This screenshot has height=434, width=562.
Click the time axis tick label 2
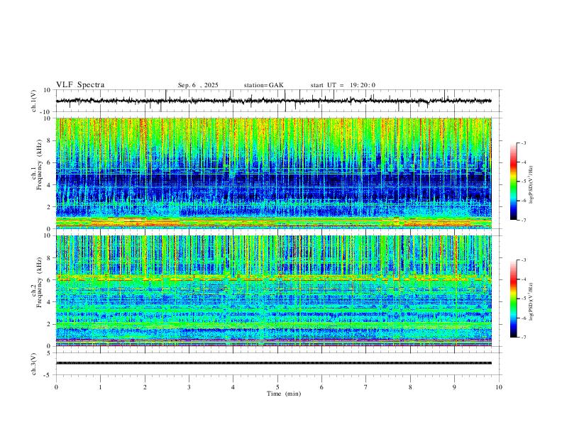(145, 387)
